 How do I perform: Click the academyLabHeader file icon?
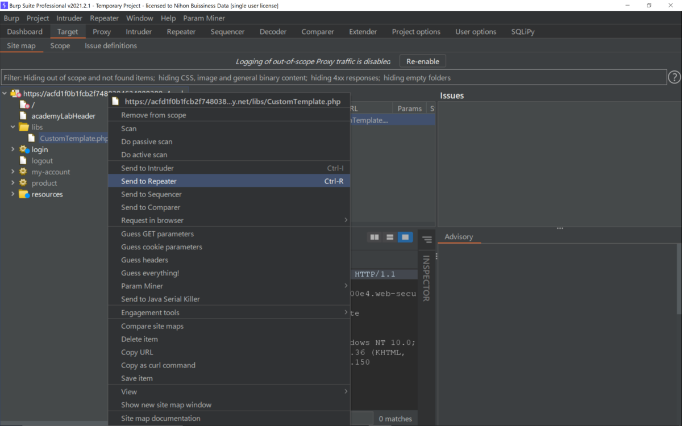[x=23, y=116]
